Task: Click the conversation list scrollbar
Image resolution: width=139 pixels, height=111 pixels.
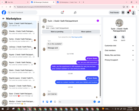Action: pos(38,40)
